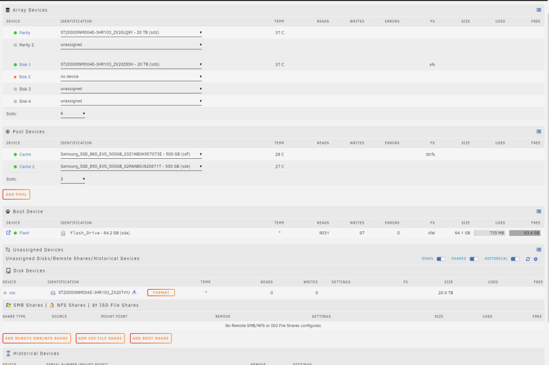The height and width of the screenshot is (365, 549).
Task: Click the FORMAT button for sdc
Action: pos(161,292)
